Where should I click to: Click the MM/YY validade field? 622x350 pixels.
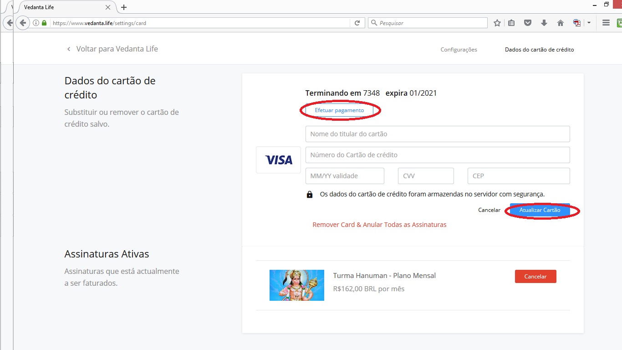(x=345, y=176)
